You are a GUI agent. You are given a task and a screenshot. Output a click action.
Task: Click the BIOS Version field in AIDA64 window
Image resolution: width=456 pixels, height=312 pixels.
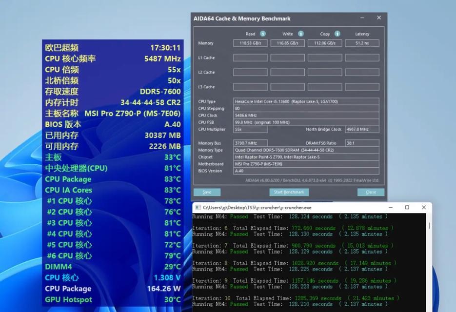point(306,171)
